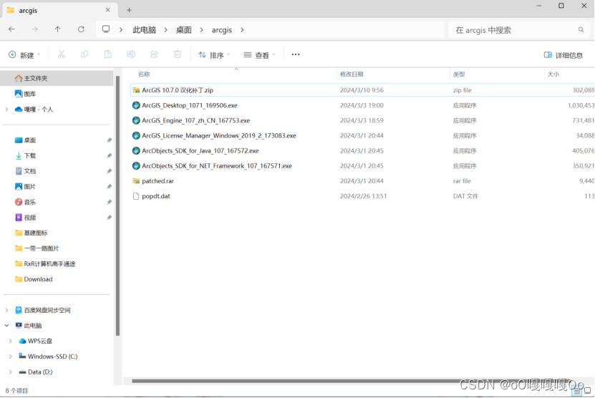The width and height of the screenshot is (595, 398).
Task: Select the patched.rar archive icon
Action: click(x=136, y=181)
